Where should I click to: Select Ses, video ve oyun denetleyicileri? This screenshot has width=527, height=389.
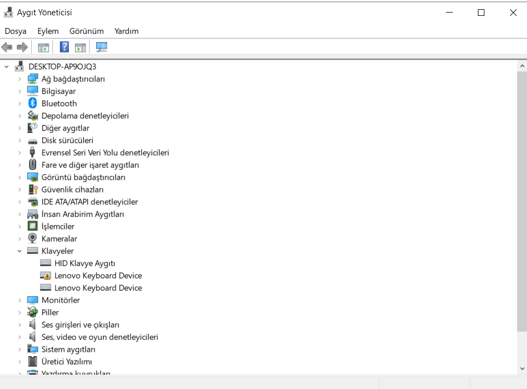[100, 337]
